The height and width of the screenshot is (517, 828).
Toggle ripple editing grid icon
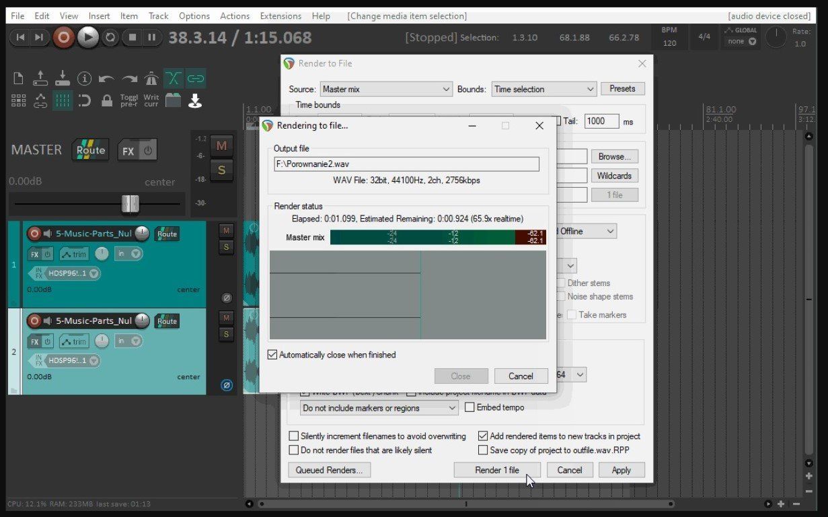(x=19, y=101)
